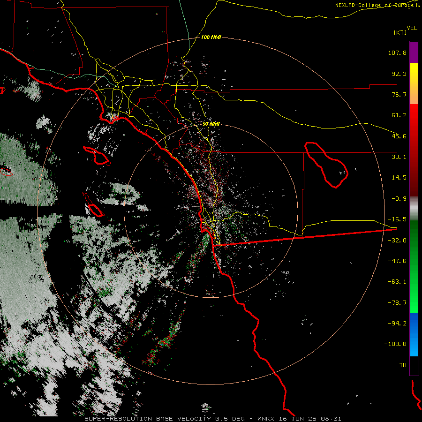Select the -47.6 scale value
This screenshot has height=422, width=422.
tap(397, 261)
